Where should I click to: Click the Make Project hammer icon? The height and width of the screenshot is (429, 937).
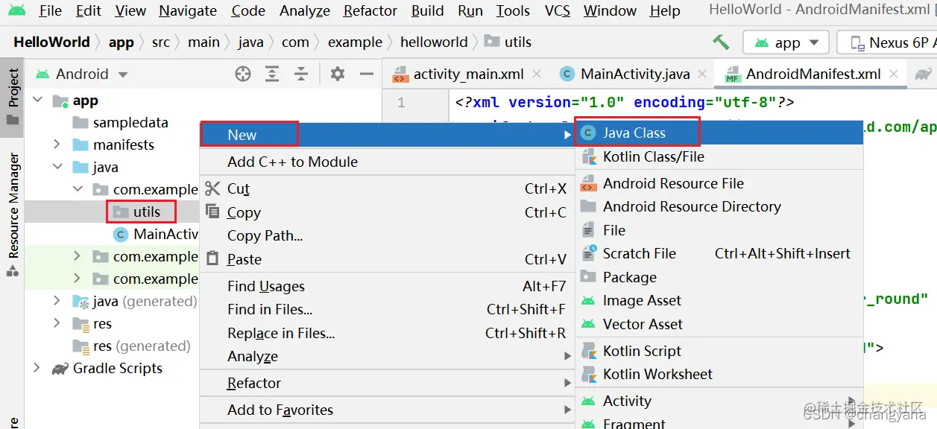point(721,42)
